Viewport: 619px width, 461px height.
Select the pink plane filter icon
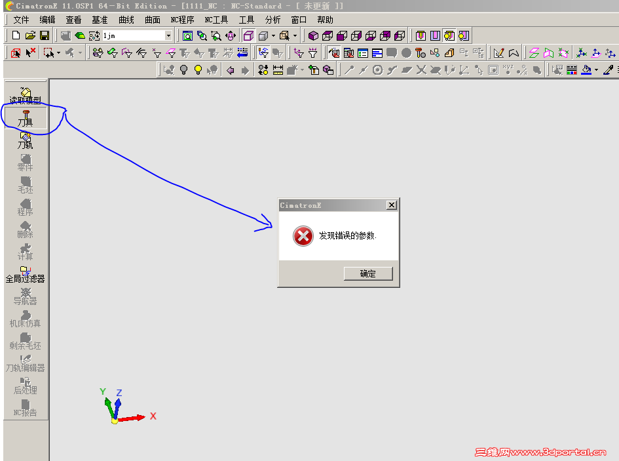tap(171, 52)
